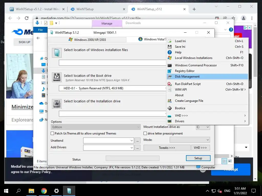Click the Disk Management icon
Viewport: 262px width, 196px height.
click(x=170, y=77)
